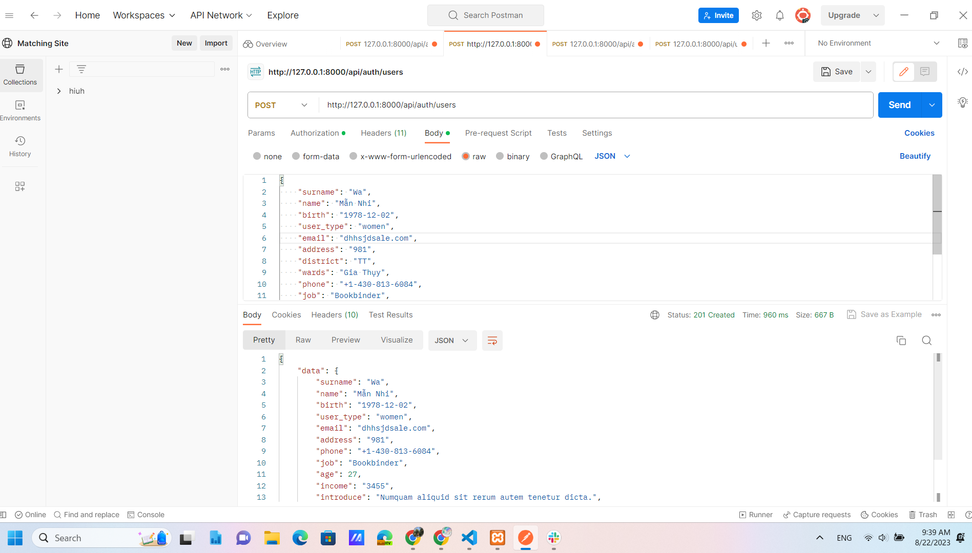Click the request body vertical scrollbar
Screen dimensions: 972x553
click(x=937, y=215)
